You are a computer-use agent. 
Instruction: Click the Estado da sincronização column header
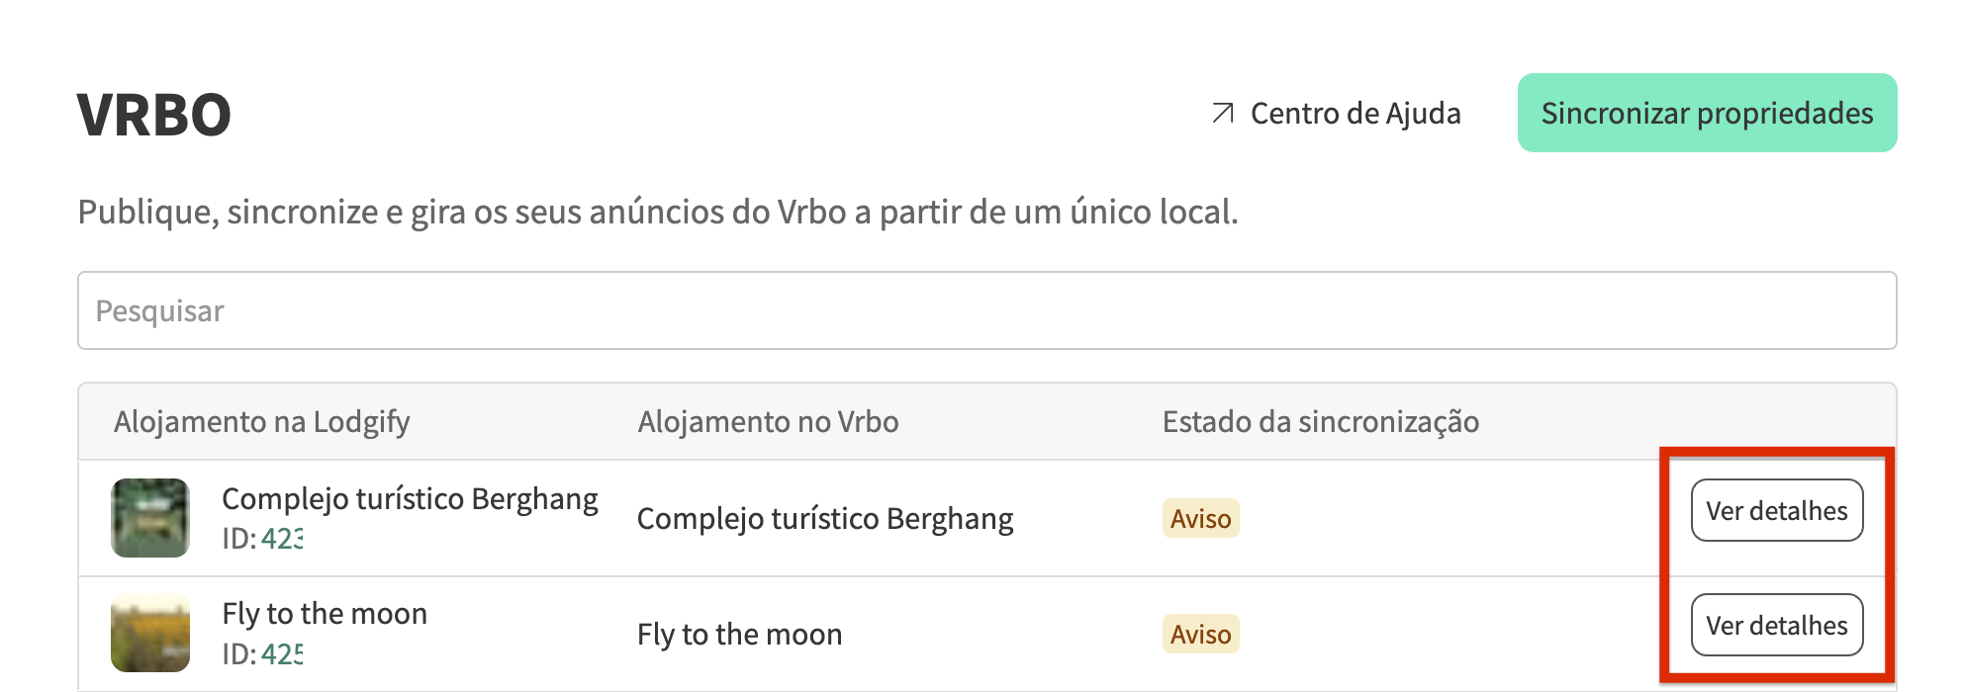(x=1320, y=422)
